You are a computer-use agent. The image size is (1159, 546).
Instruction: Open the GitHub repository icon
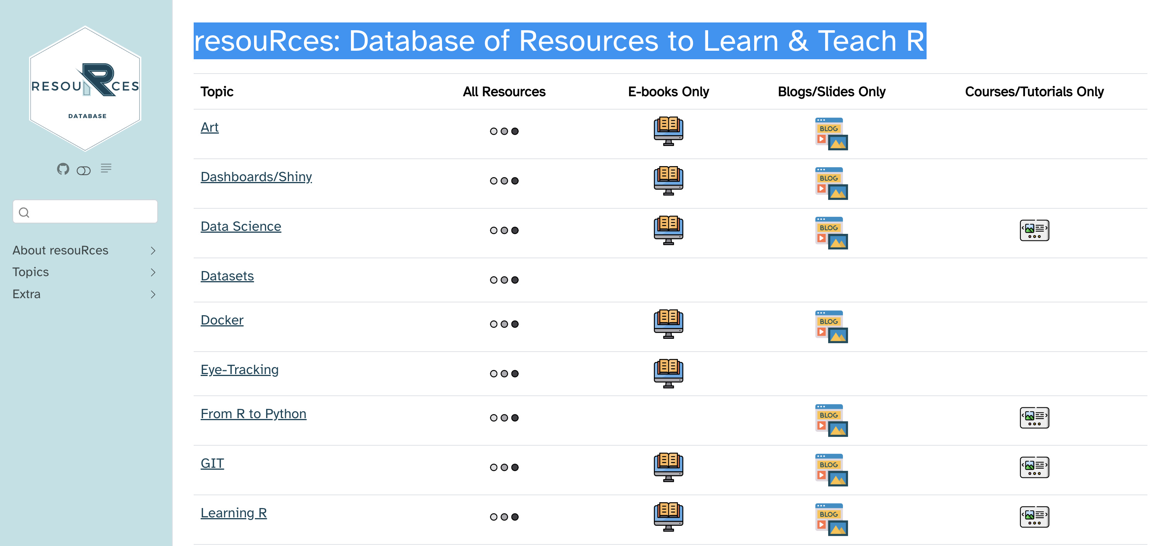pyautogui.click(x=63, y=169)
